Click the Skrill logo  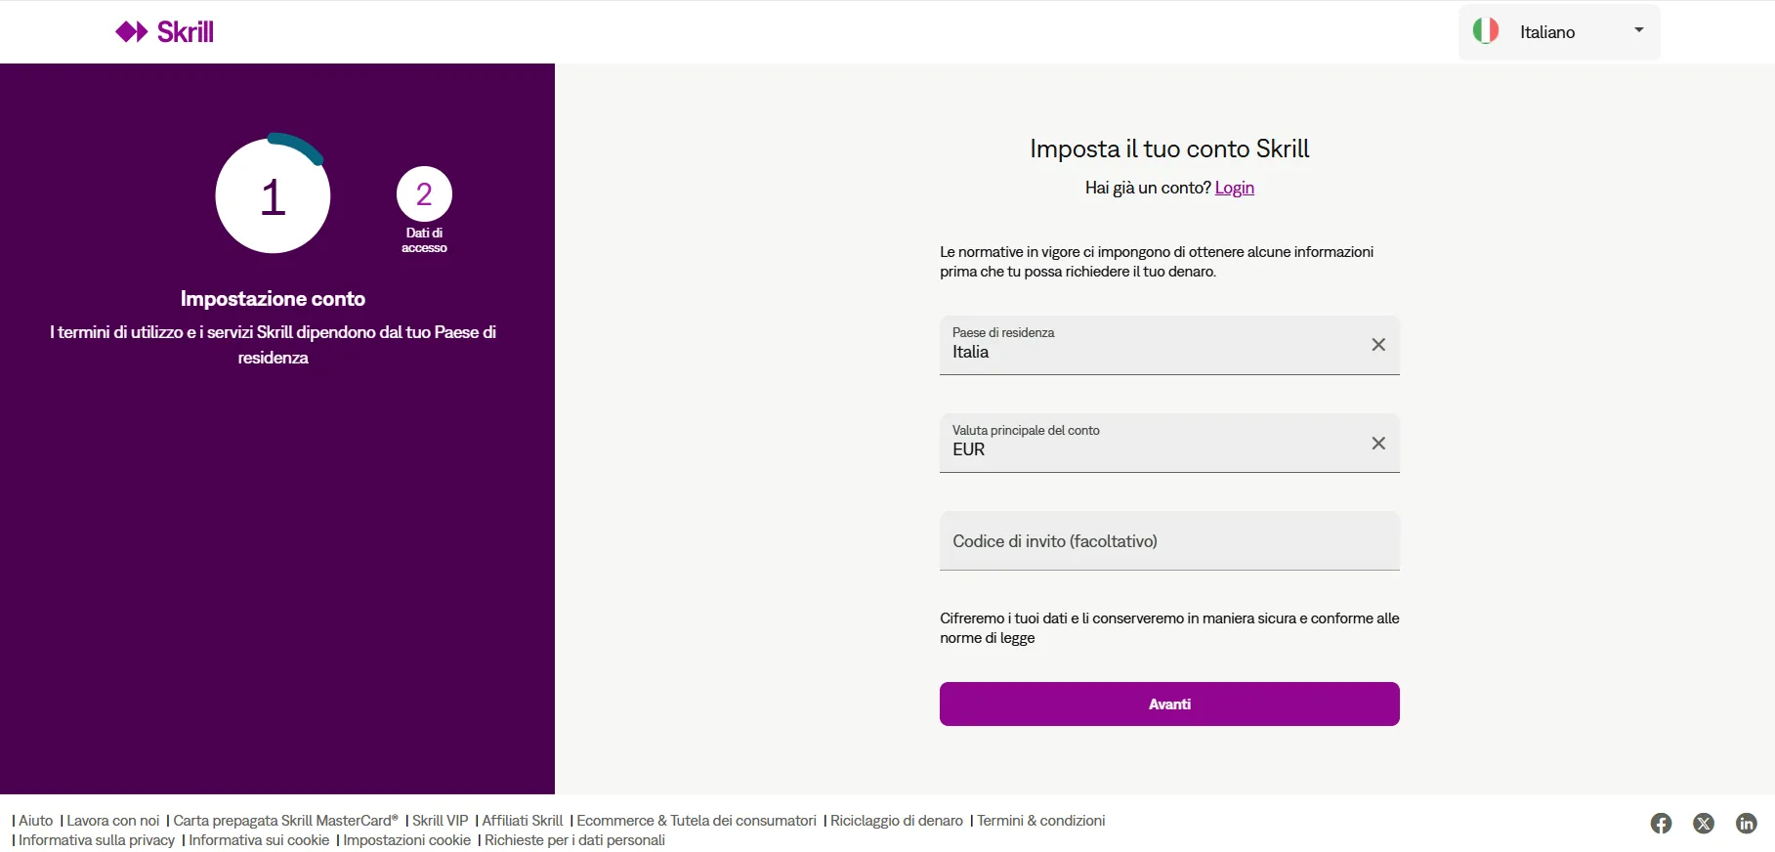coord(164,30)
